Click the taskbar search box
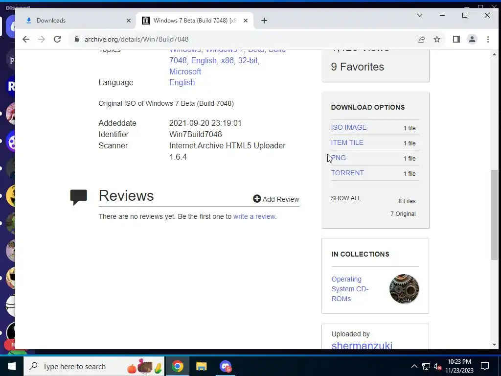The width and height of the screenshot is (501, 376). 94,366
